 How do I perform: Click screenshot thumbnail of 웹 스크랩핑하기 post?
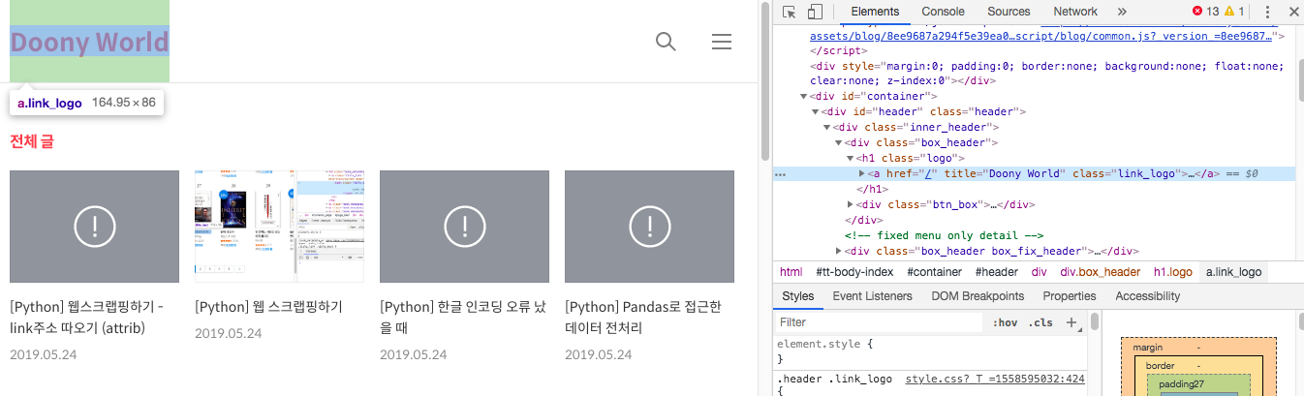279,227
